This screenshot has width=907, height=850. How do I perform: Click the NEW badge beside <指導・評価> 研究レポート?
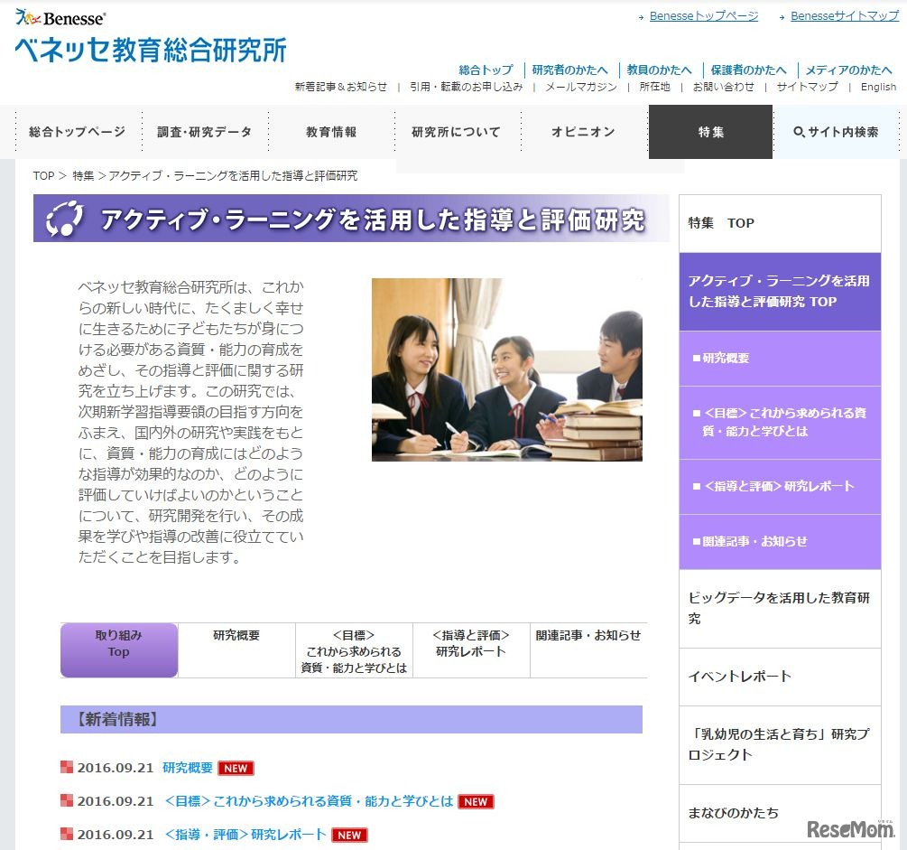347,836
